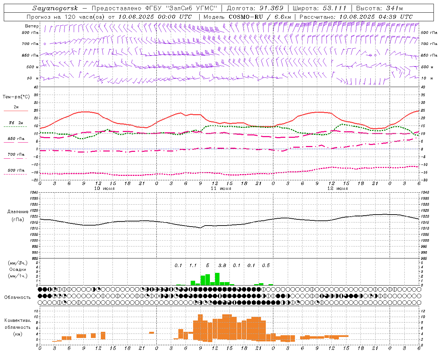Click the tallest green precipitation bar

click(x=217, y=279)
